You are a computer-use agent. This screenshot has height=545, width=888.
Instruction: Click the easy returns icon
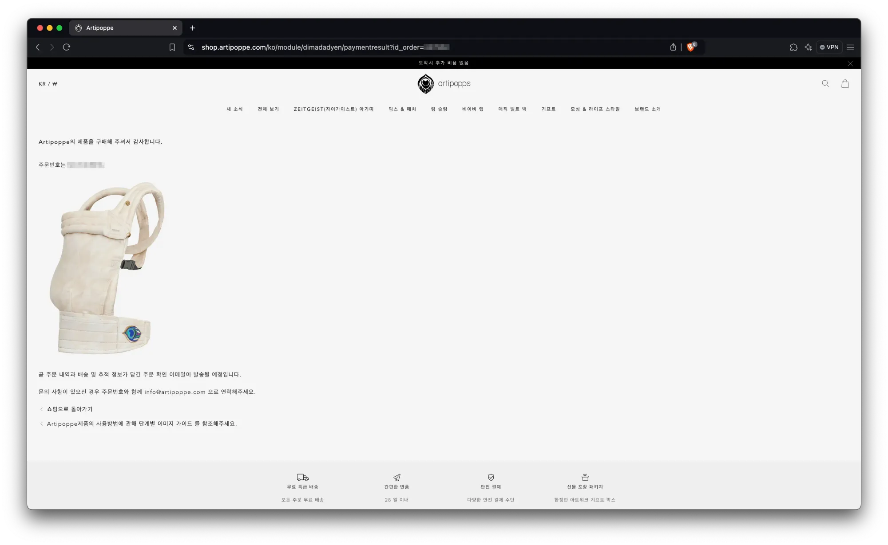click(396, 477)
